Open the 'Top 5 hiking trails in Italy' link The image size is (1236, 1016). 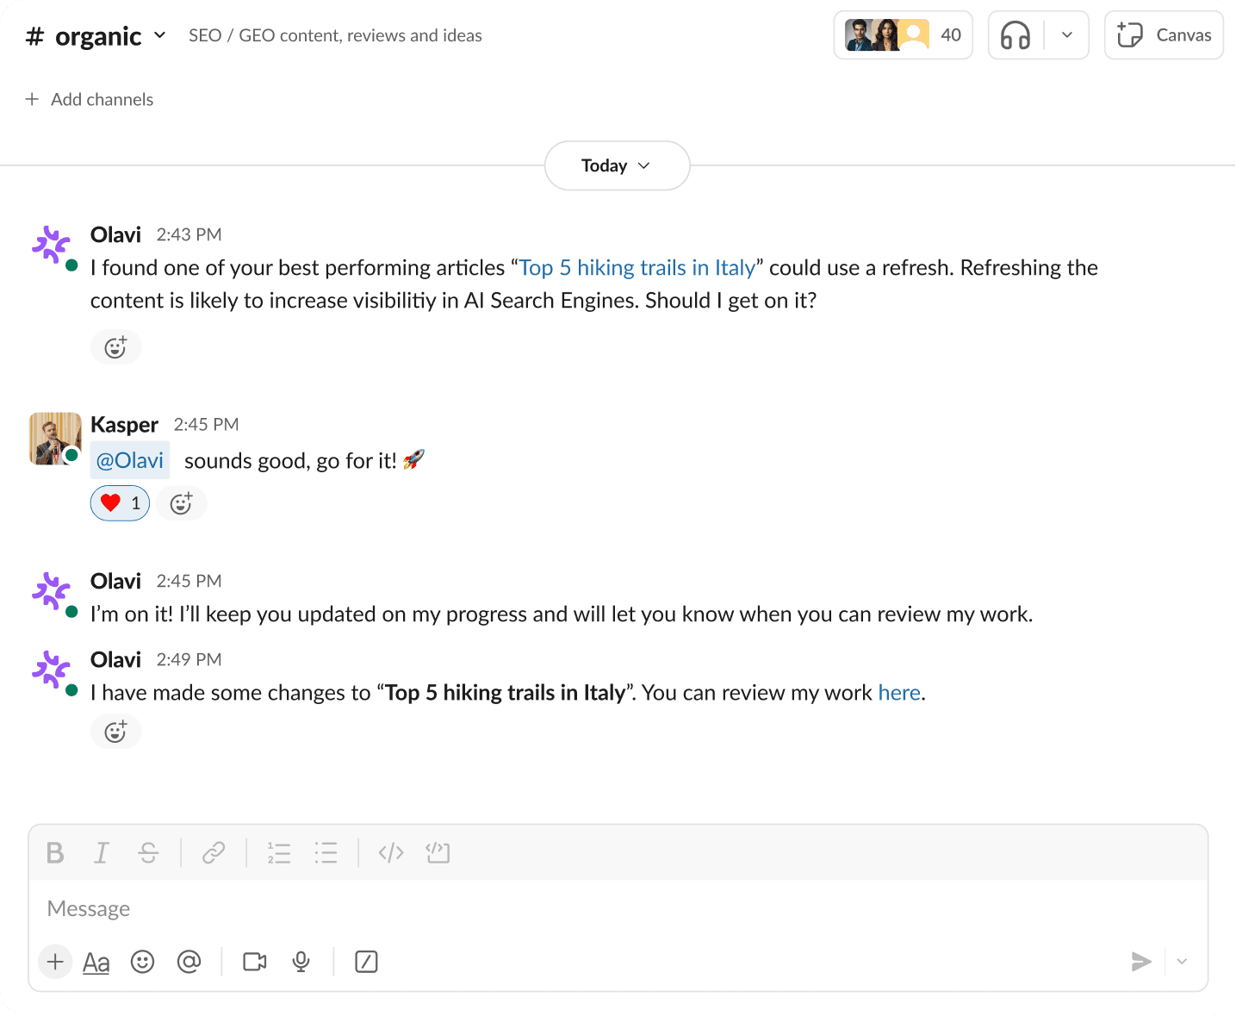click(637, 267)
